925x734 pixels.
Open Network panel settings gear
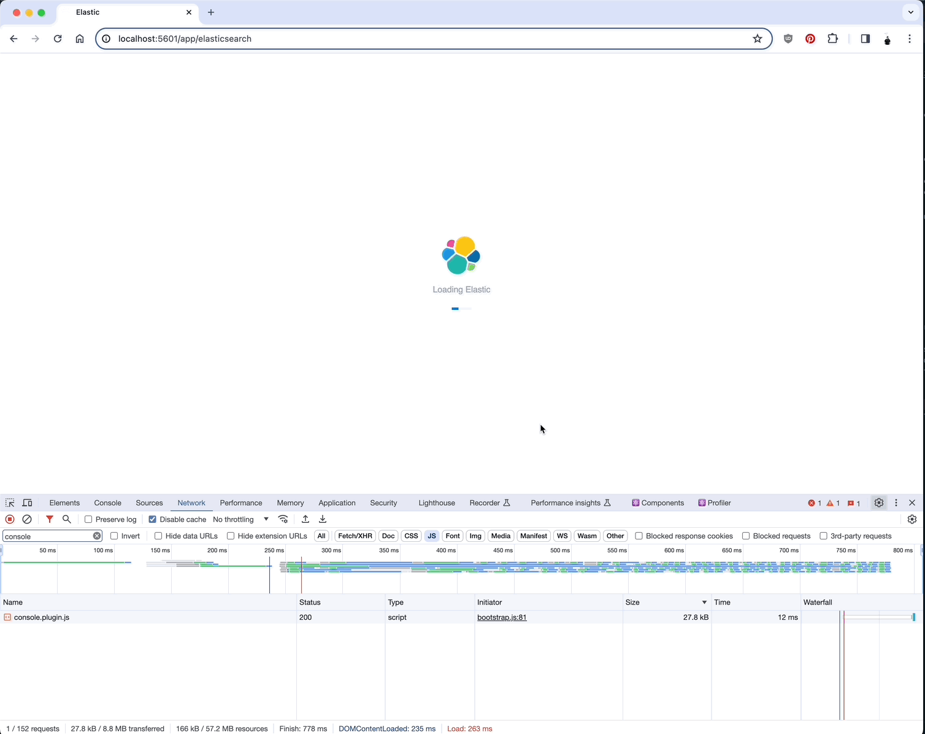tap(912, 519)
